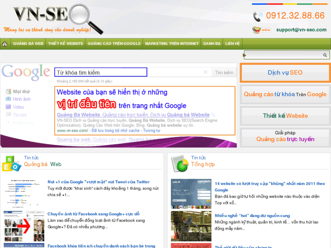Screen dimensions: 331x248
Task: Click the SEO blocks icon beside Quảng bá Web
Action: point(11,163)
